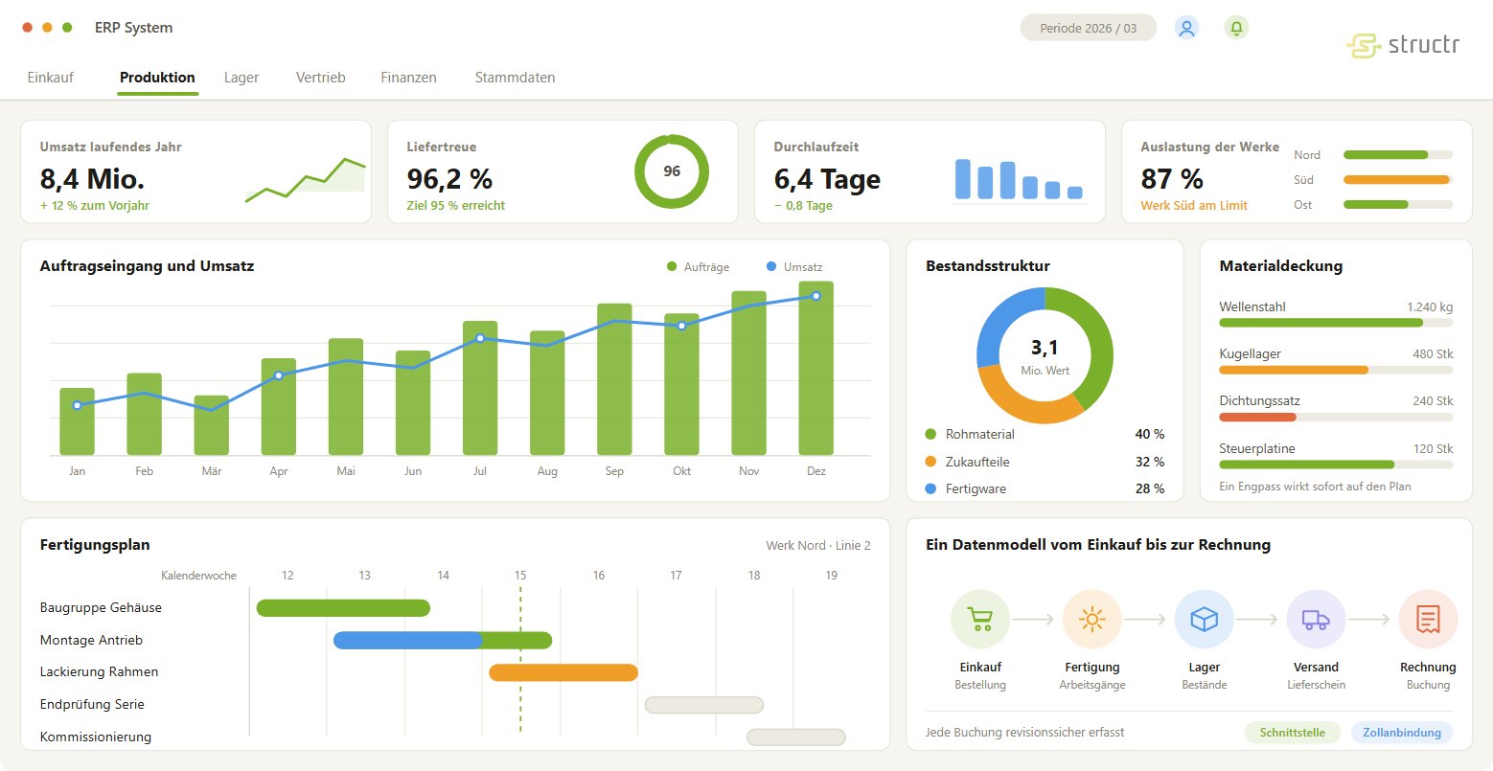Click the December bar in the chart
1493x771 pixels.
click(815, 368)
